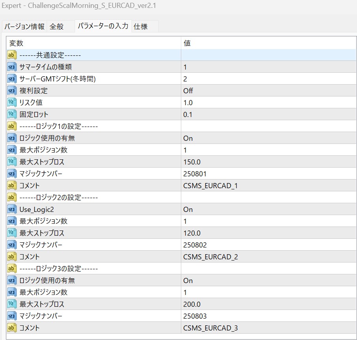This screenshot has width=357, height=340.
Task: Click the icon beside マジックナンバー 250801 row
Action: (12, 174)
